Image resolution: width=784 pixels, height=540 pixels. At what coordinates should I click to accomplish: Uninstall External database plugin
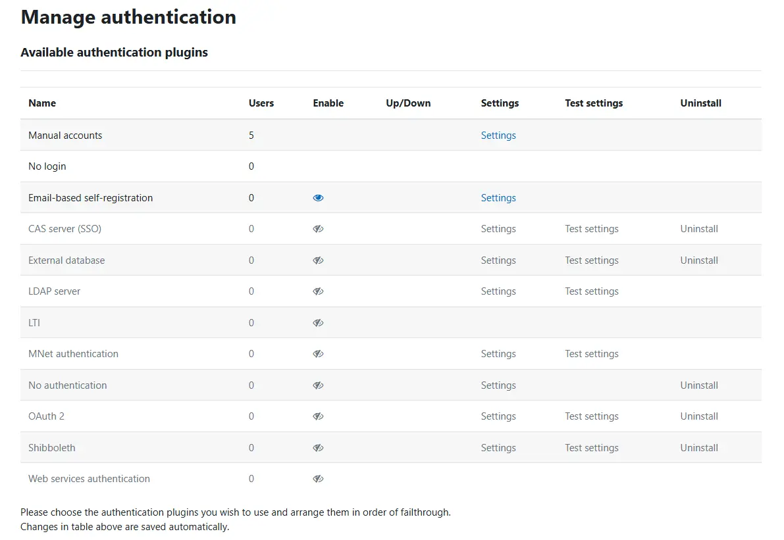(699, 260)
